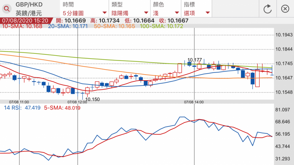Click the 10-SMA legend label
Screen dimensions: 294x165
(x=22, y=26)
